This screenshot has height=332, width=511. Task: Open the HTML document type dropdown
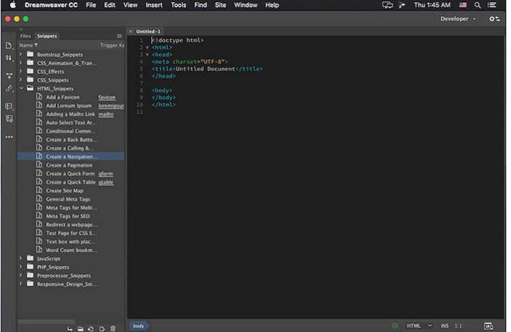coord(420,326)
